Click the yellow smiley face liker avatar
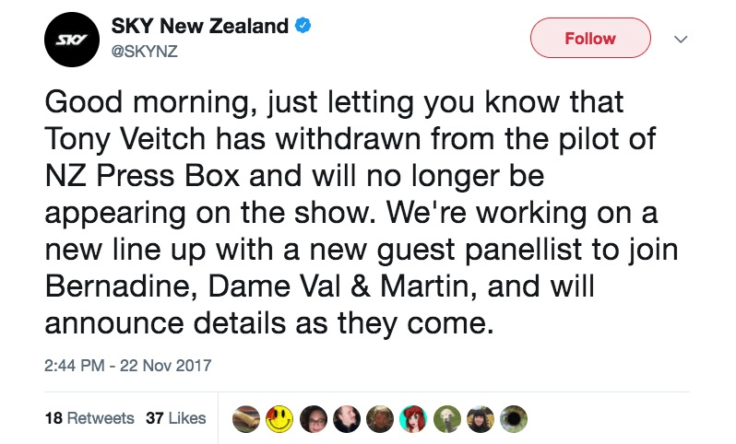 tap(279, 418)
